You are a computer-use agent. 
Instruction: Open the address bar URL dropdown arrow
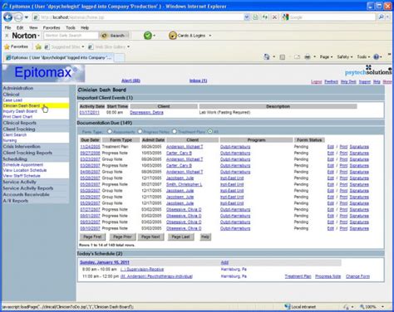[247, 17]
